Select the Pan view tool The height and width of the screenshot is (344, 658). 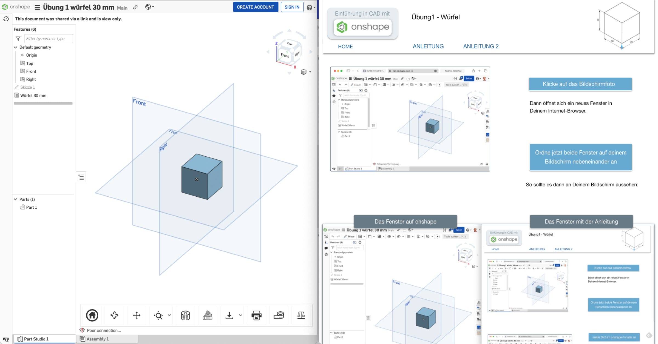coord(137,315)
